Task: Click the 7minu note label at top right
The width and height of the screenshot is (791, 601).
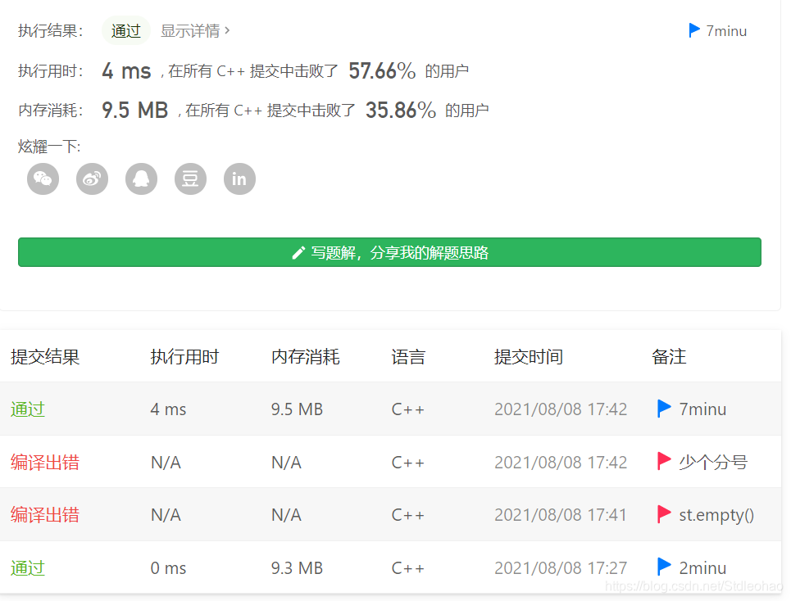Action: 726,31
